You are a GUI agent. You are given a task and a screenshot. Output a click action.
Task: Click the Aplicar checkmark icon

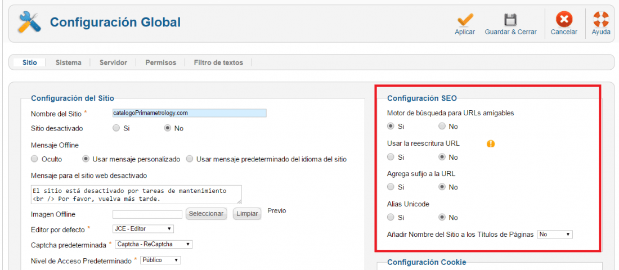pyautogui.click(x=465, y=19)
